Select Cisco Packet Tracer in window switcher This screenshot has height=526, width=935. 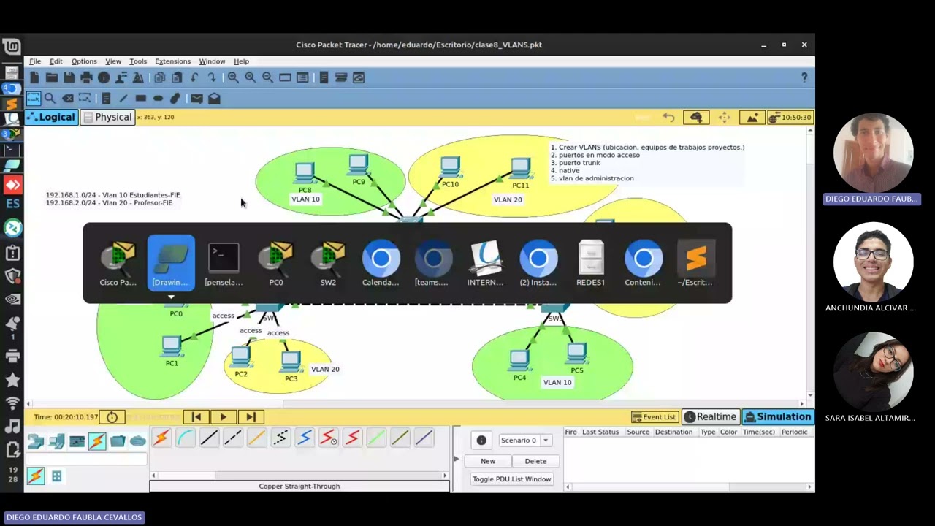(118, 263)
